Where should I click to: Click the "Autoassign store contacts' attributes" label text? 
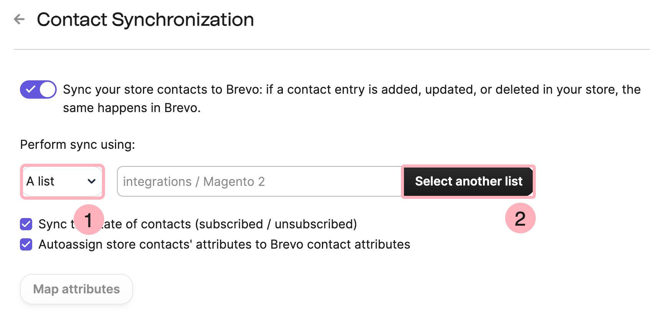point(224,244)
